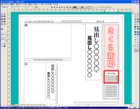The image size is (140, 109).
Task: Open the ツール menu
Action: point(41,4)
